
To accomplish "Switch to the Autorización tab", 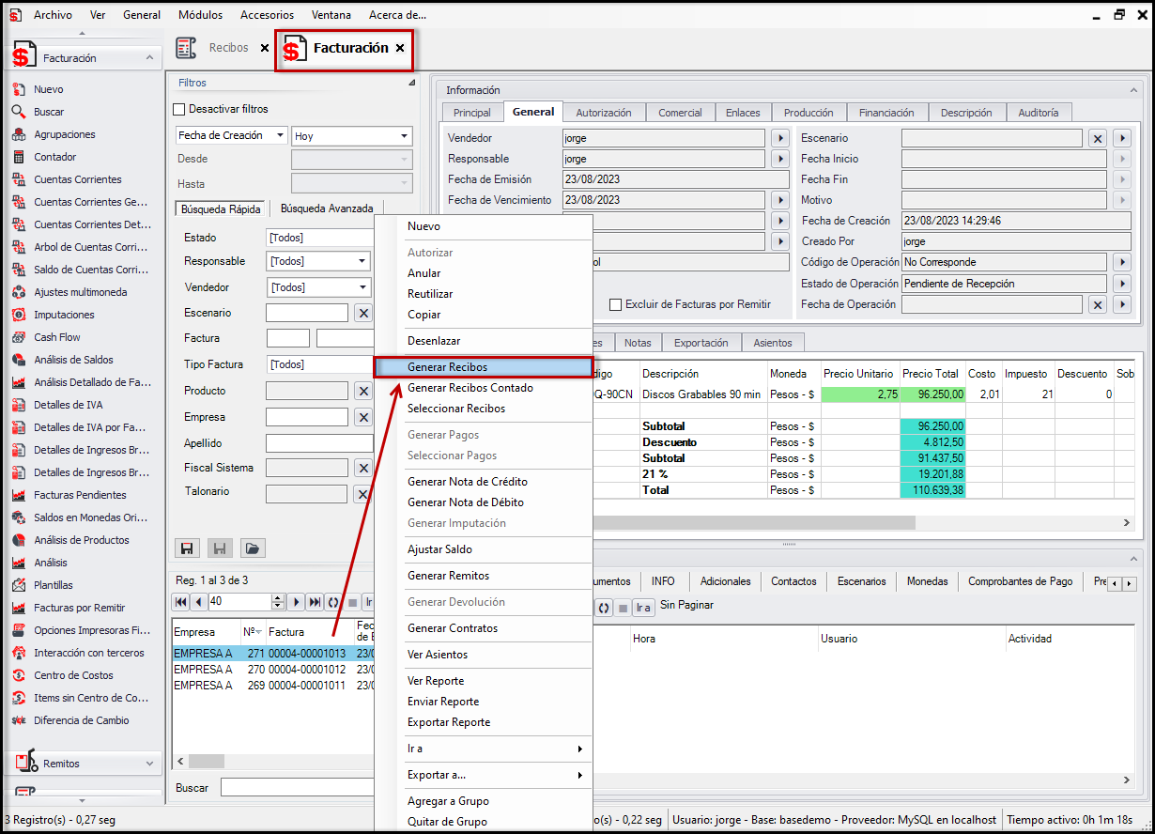I will [x=604, y=113].
